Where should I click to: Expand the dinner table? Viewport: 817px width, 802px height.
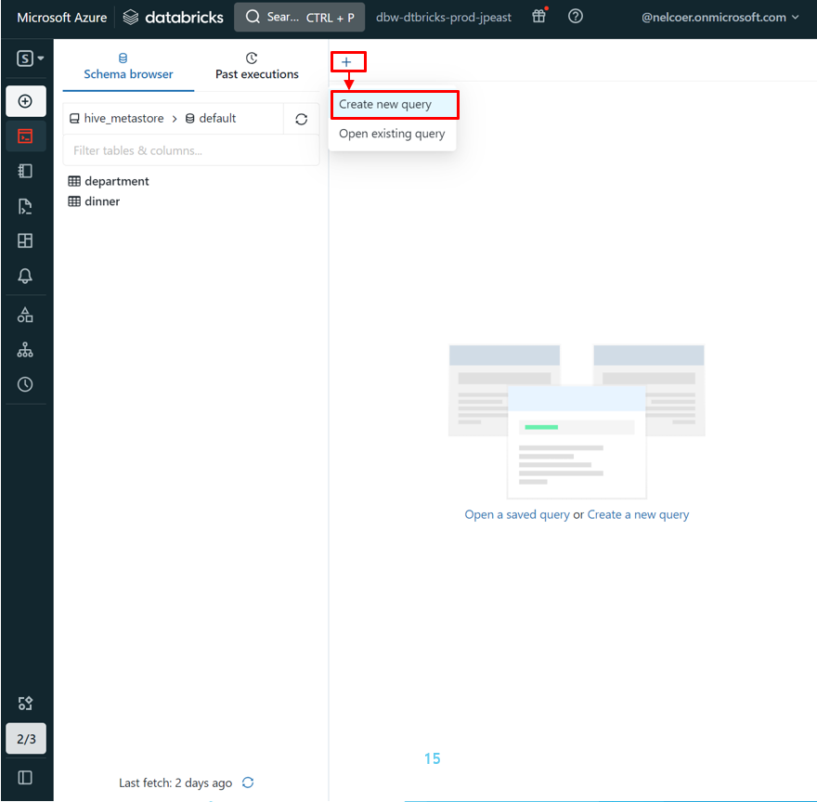tap(94, 201)
